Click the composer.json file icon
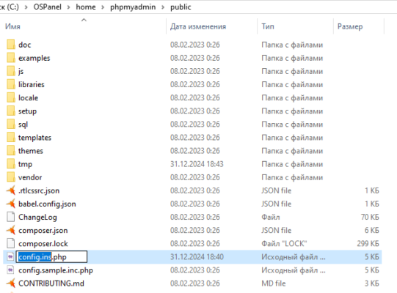 click(x=11, y=230)
